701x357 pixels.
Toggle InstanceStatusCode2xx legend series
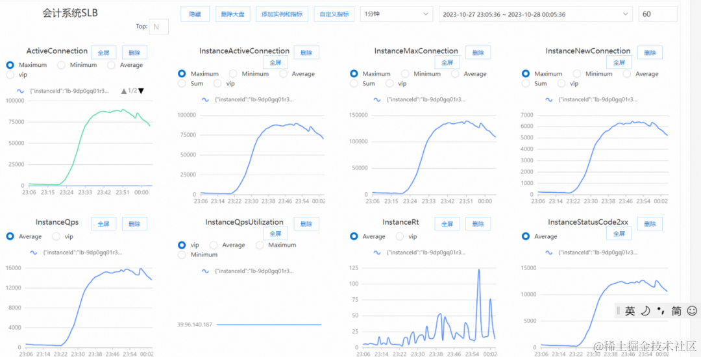pos(591,252)
